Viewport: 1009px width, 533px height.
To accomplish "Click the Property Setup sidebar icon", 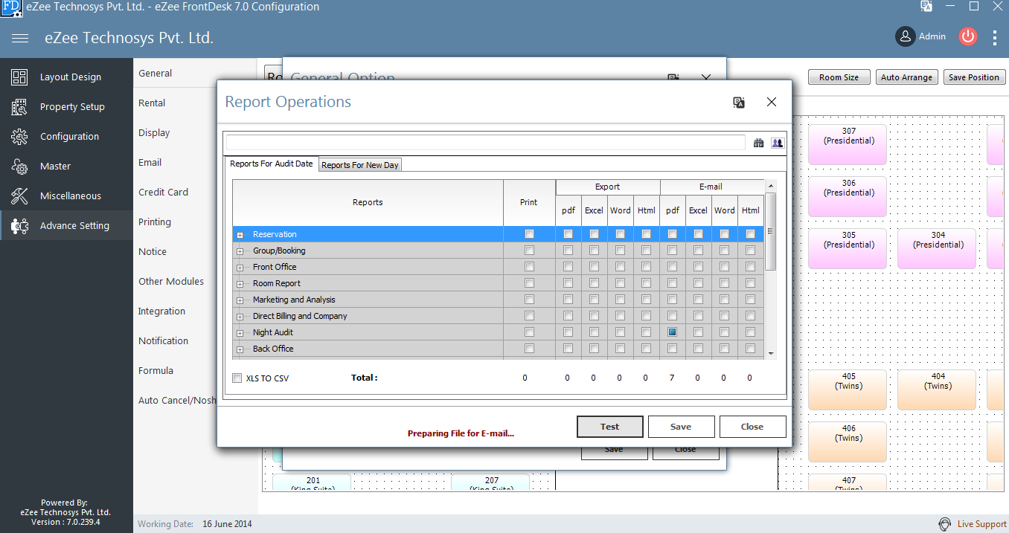I will [x=19, y=106].
